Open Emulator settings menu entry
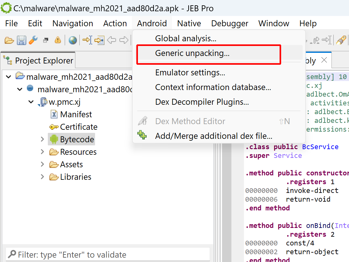 [x=190, y=73]
